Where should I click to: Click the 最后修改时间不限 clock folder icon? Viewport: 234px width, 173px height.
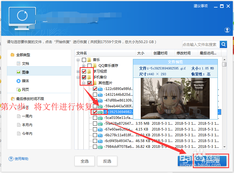tap(13, 99)
